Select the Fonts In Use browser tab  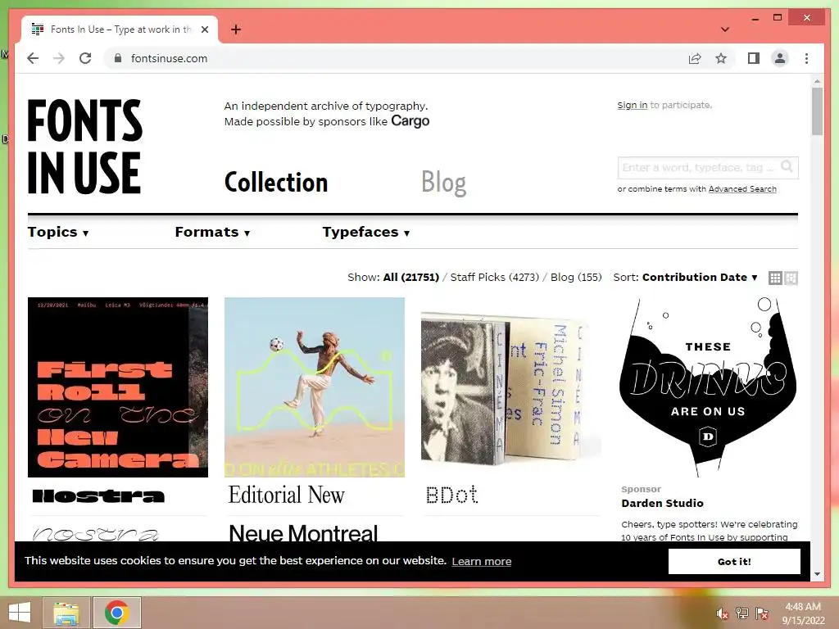pyautogui.click(x=120, y=29)
